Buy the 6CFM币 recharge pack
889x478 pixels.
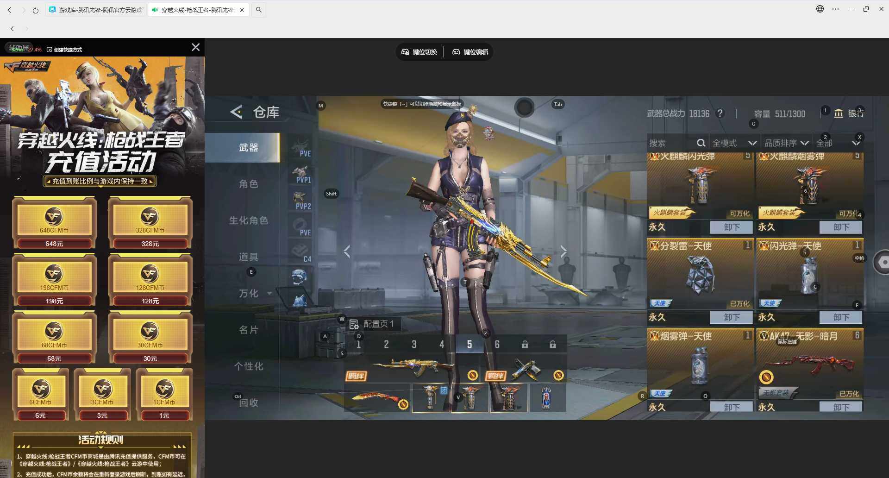(40, 395)
